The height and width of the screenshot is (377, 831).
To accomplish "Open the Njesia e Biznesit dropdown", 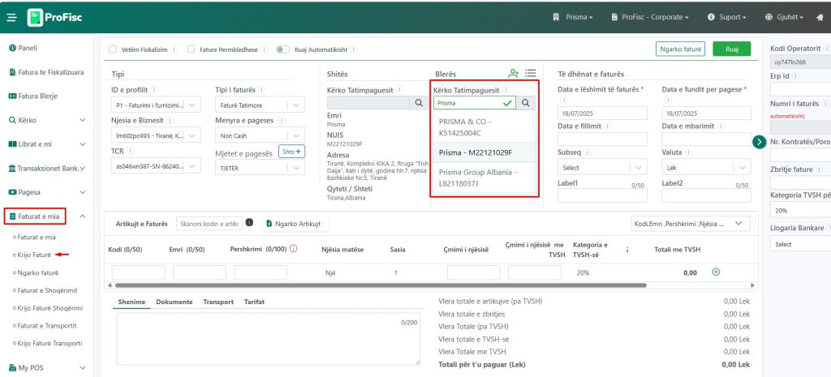I will click(157, 135).
